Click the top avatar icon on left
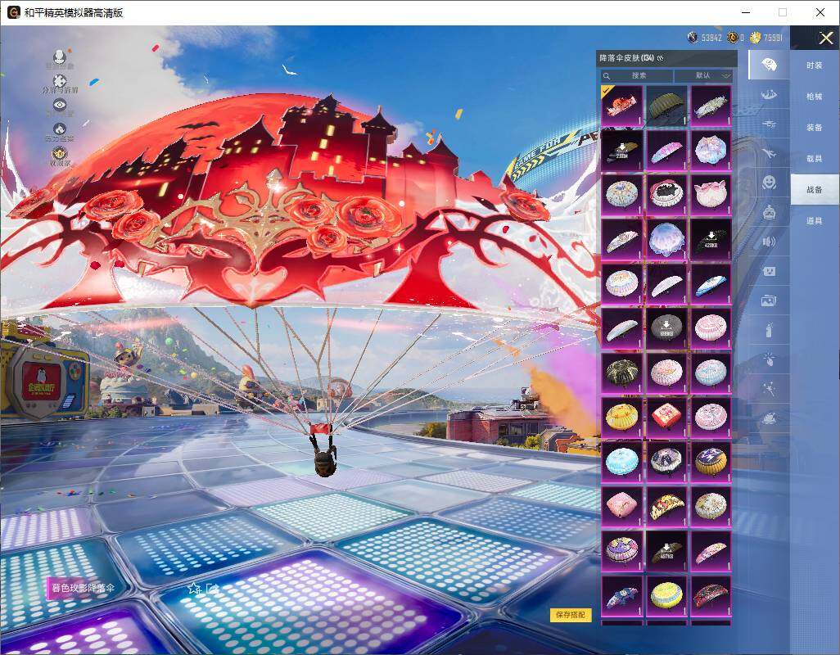 (x=60, y=58)
